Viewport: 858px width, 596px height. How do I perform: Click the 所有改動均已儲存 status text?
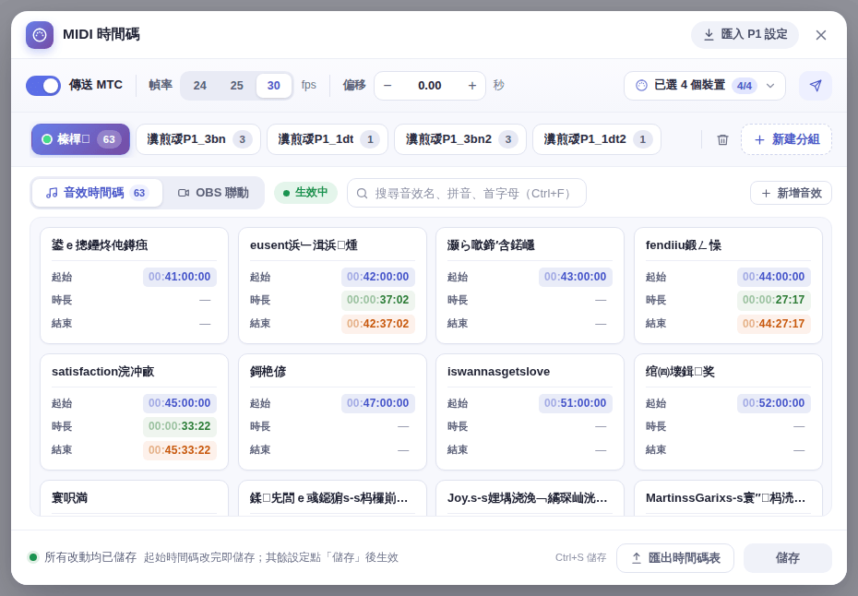pos(90,557)
